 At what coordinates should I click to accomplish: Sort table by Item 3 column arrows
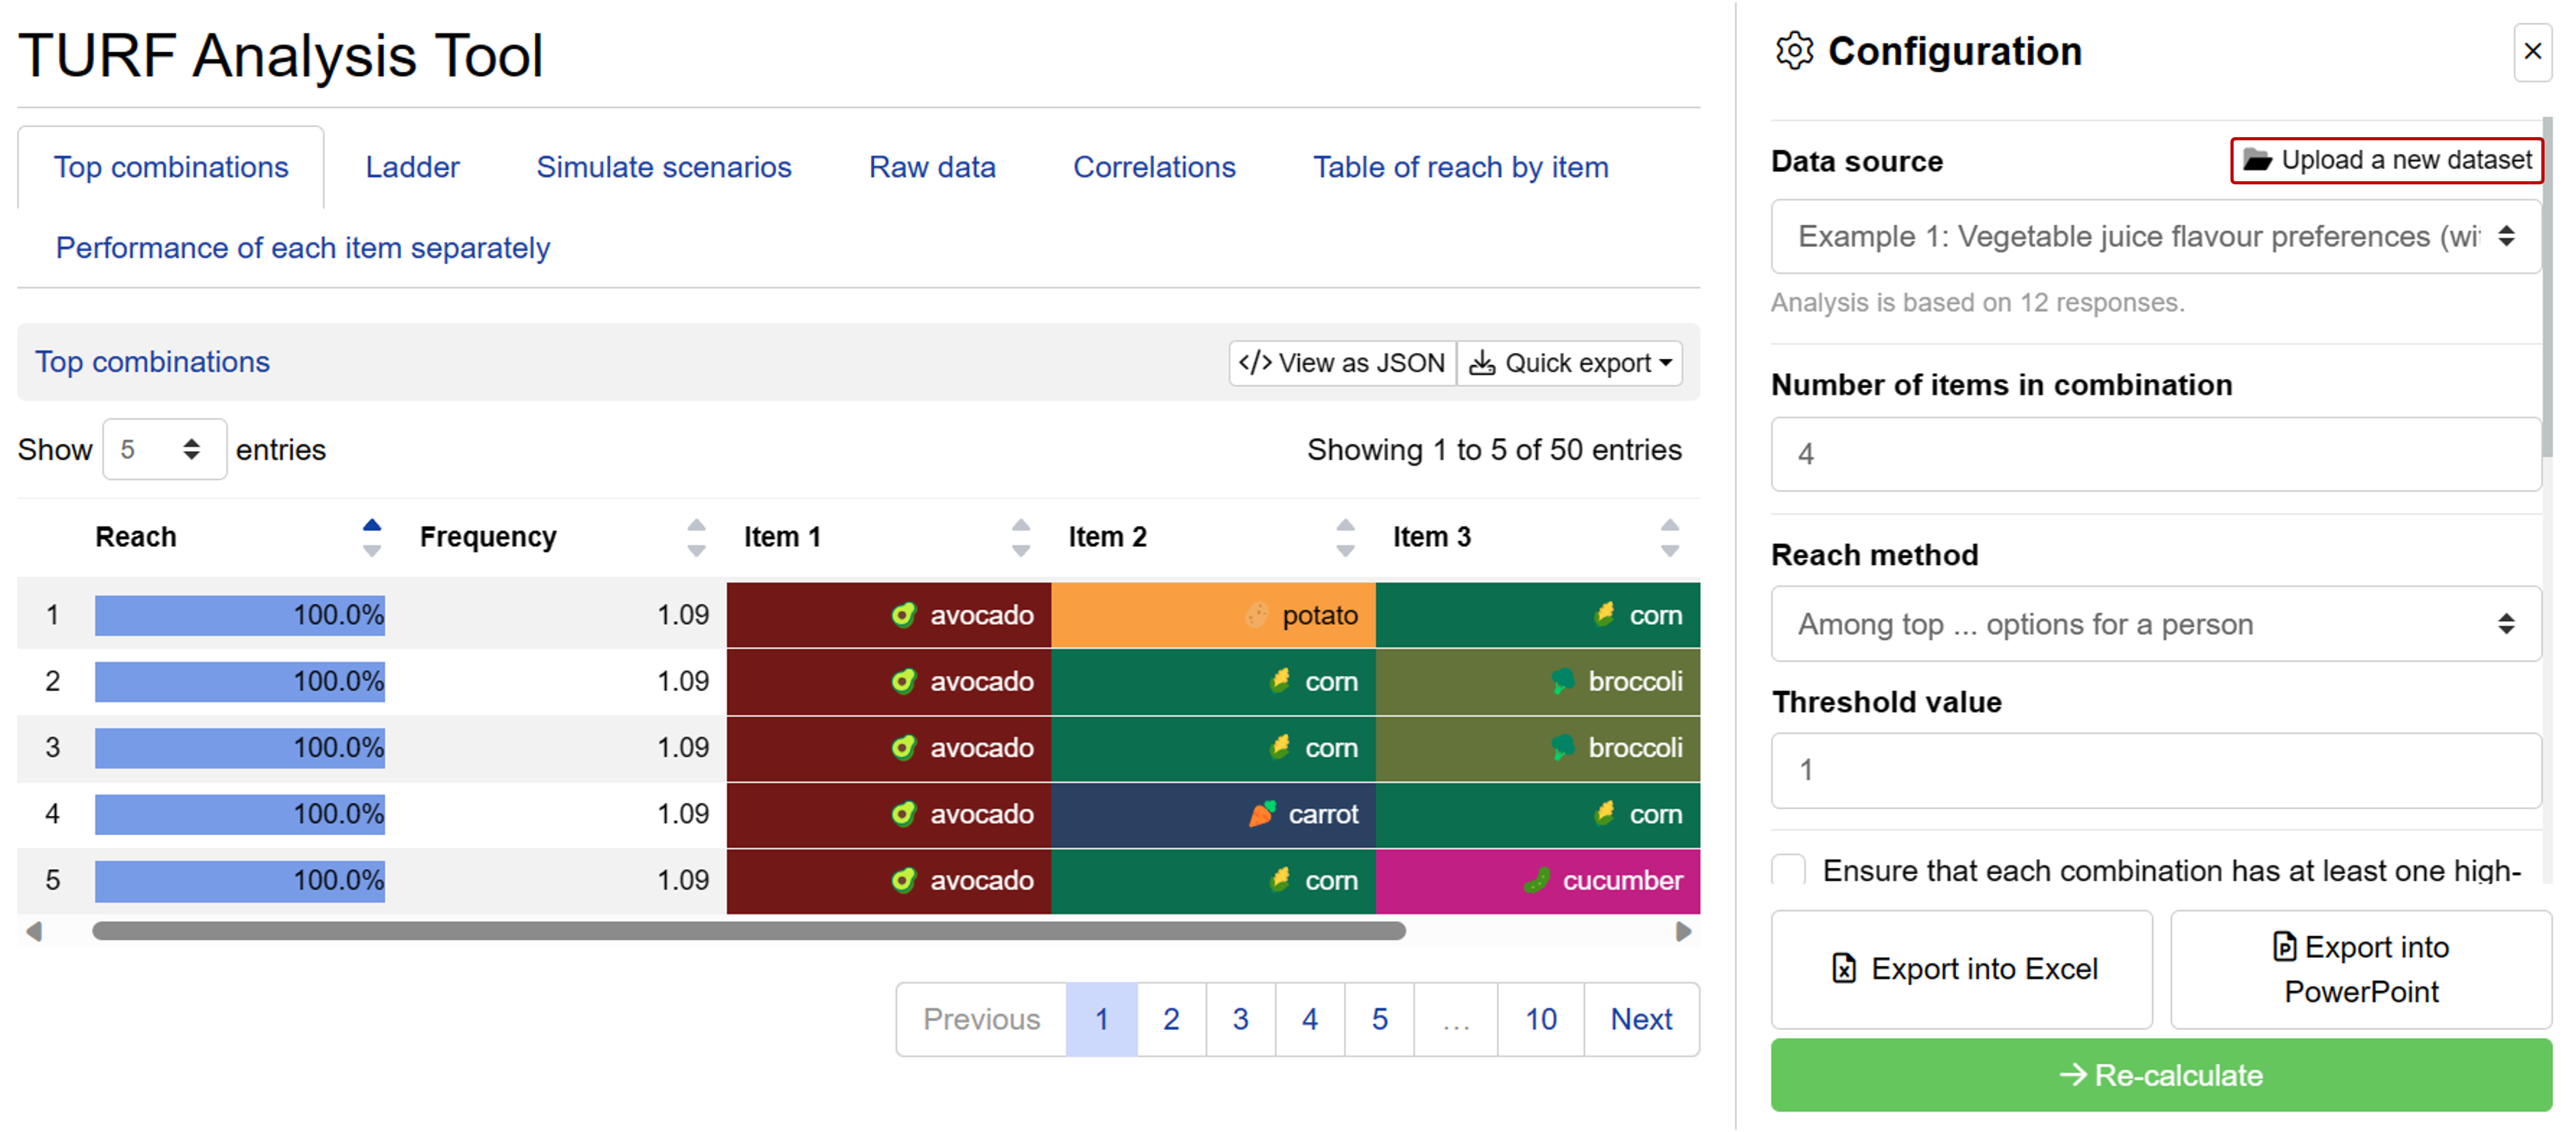[x=1669, y=537]
